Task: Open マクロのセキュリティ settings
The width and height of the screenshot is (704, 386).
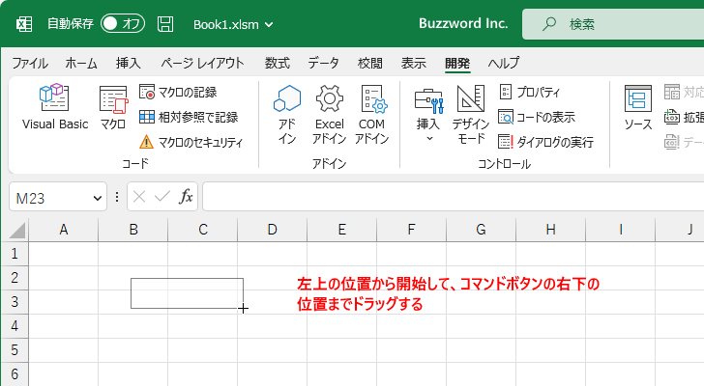Action: [x=191, y=142]
